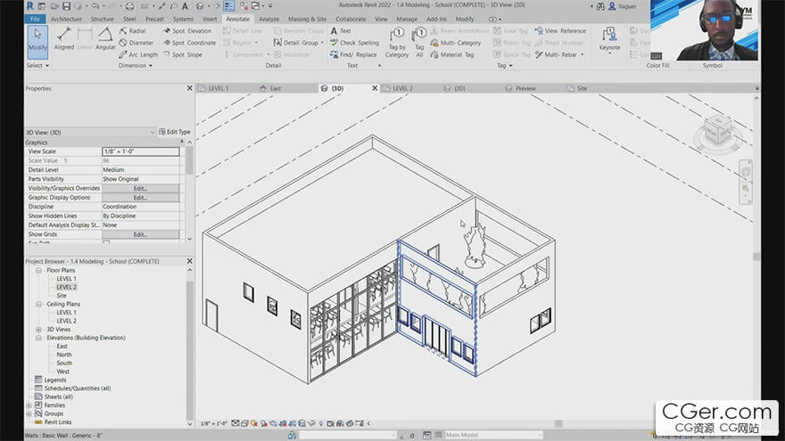Click the Text annotation tool
Image resolution: width=785 pixels, height=441 pixels.
pyautogui.click(x=340, y=30)
